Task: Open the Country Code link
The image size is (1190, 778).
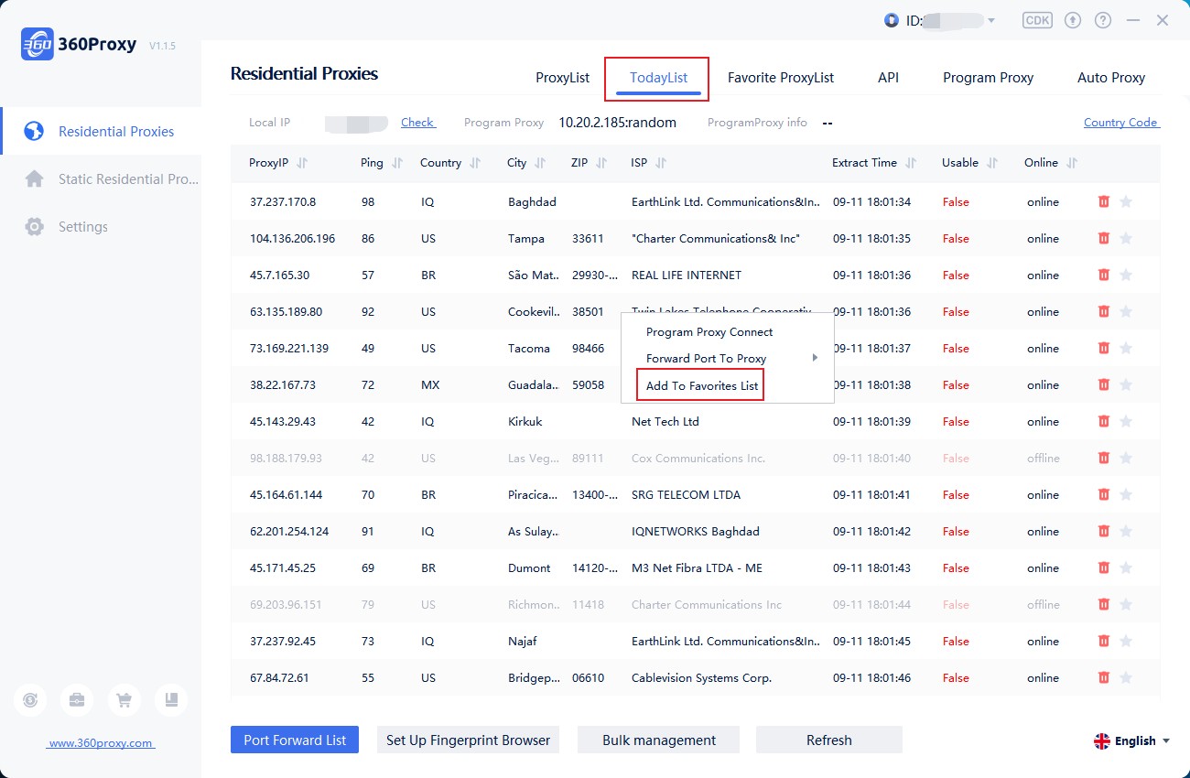Action: pyautogui.click(x=1121, y=123)
